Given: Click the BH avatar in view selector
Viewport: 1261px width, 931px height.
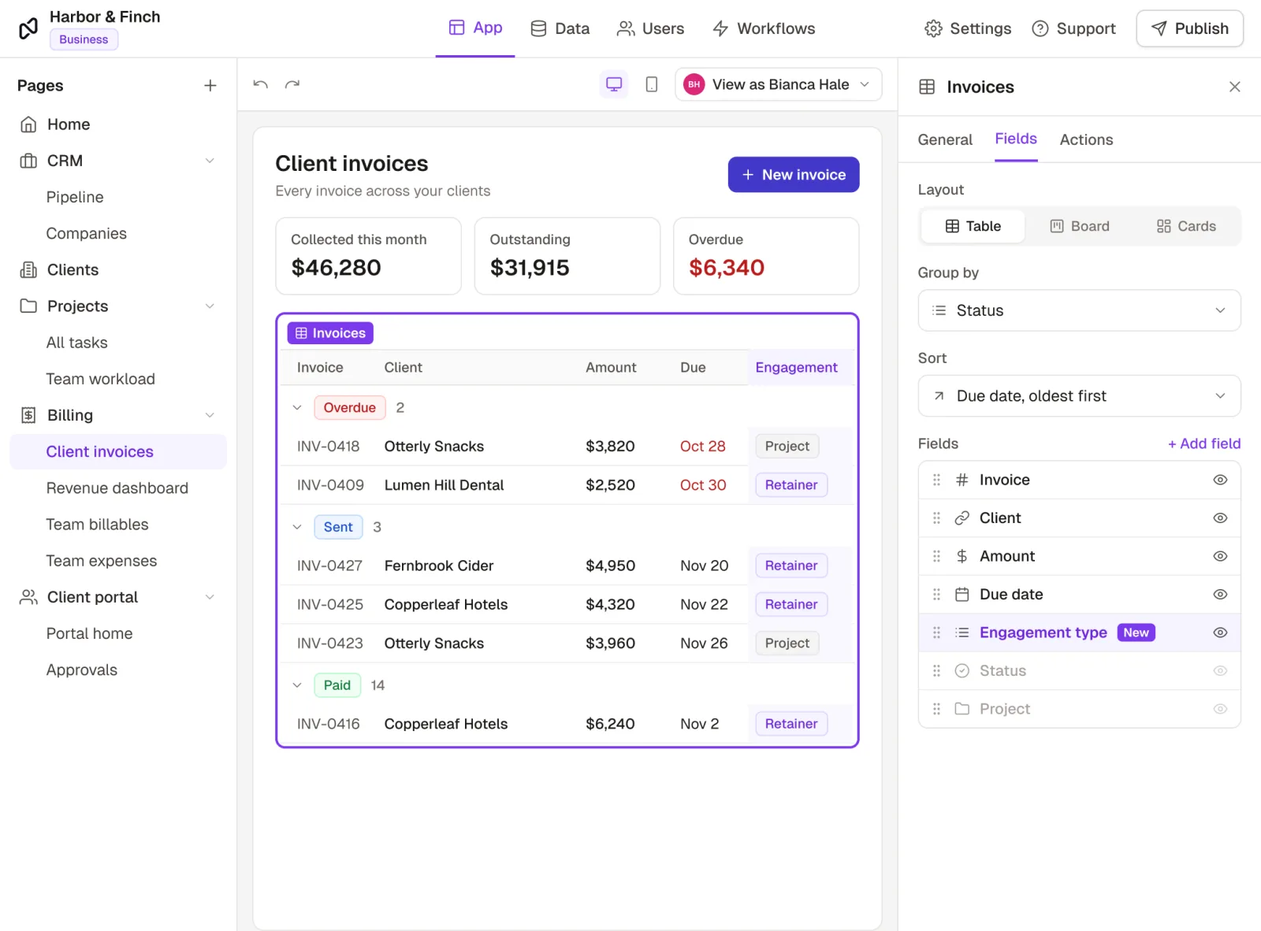Looking at the screenshot, I should [x=694, y=84].
